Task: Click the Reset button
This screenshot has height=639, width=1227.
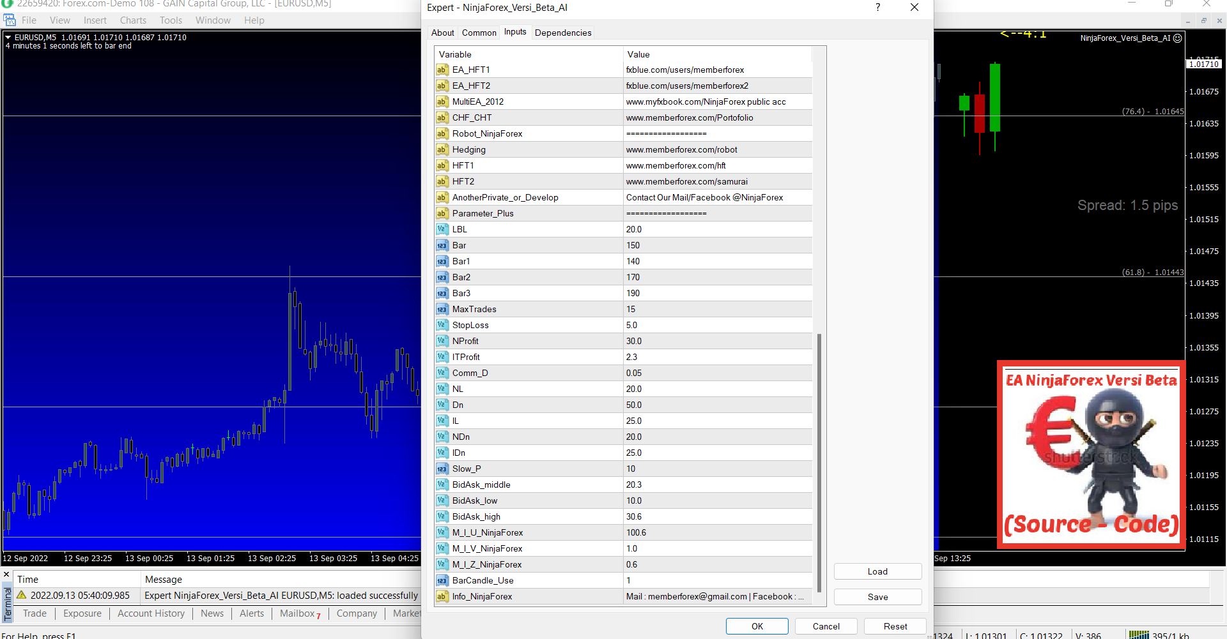Action: (x=895, y=626)
